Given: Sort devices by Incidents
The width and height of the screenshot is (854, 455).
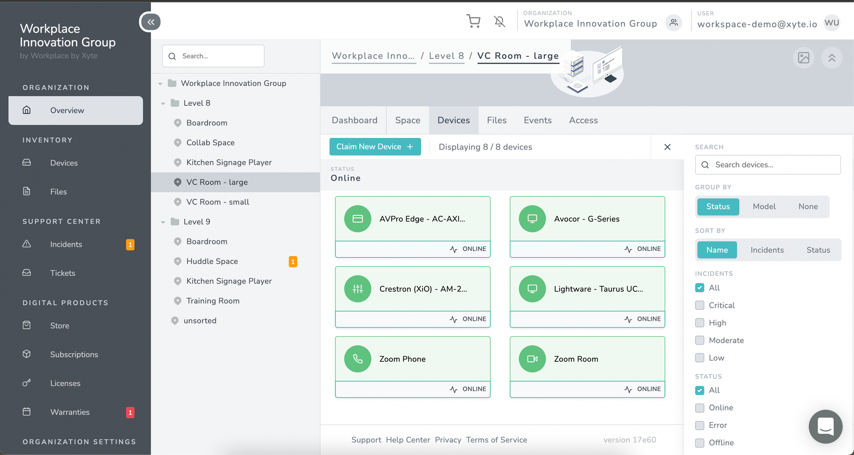Looking at the screenshot, I should 767,250.
